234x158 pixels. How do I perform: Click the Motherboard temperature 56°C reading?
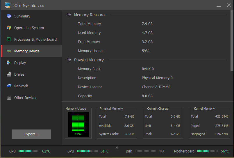pyautogui.click(x=225, y=151)
